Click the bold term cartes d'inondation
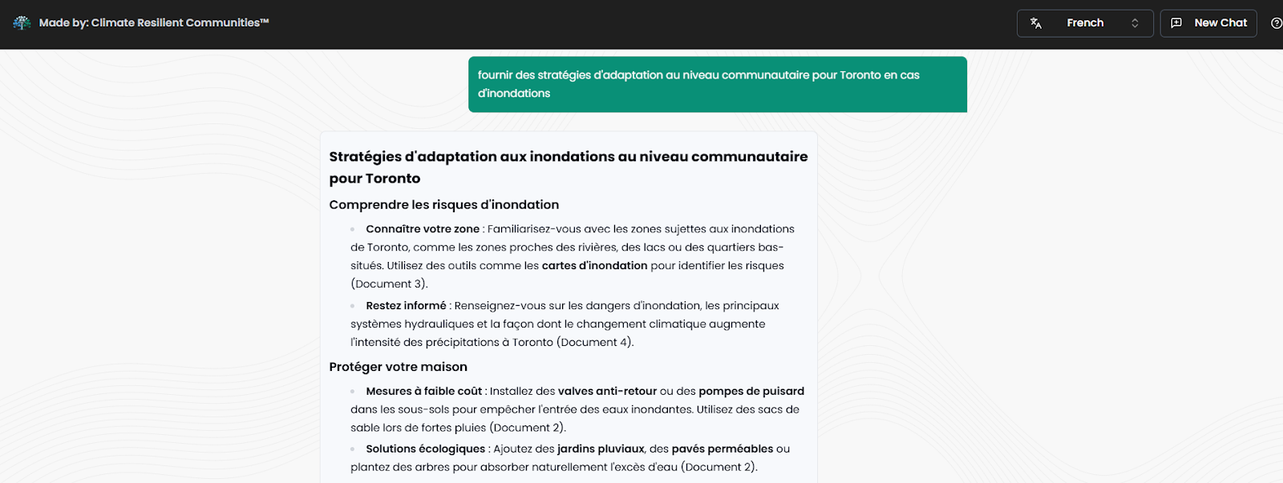This screenshot has width=1283, height=483. pyautogui.click(x=595, y=266)
